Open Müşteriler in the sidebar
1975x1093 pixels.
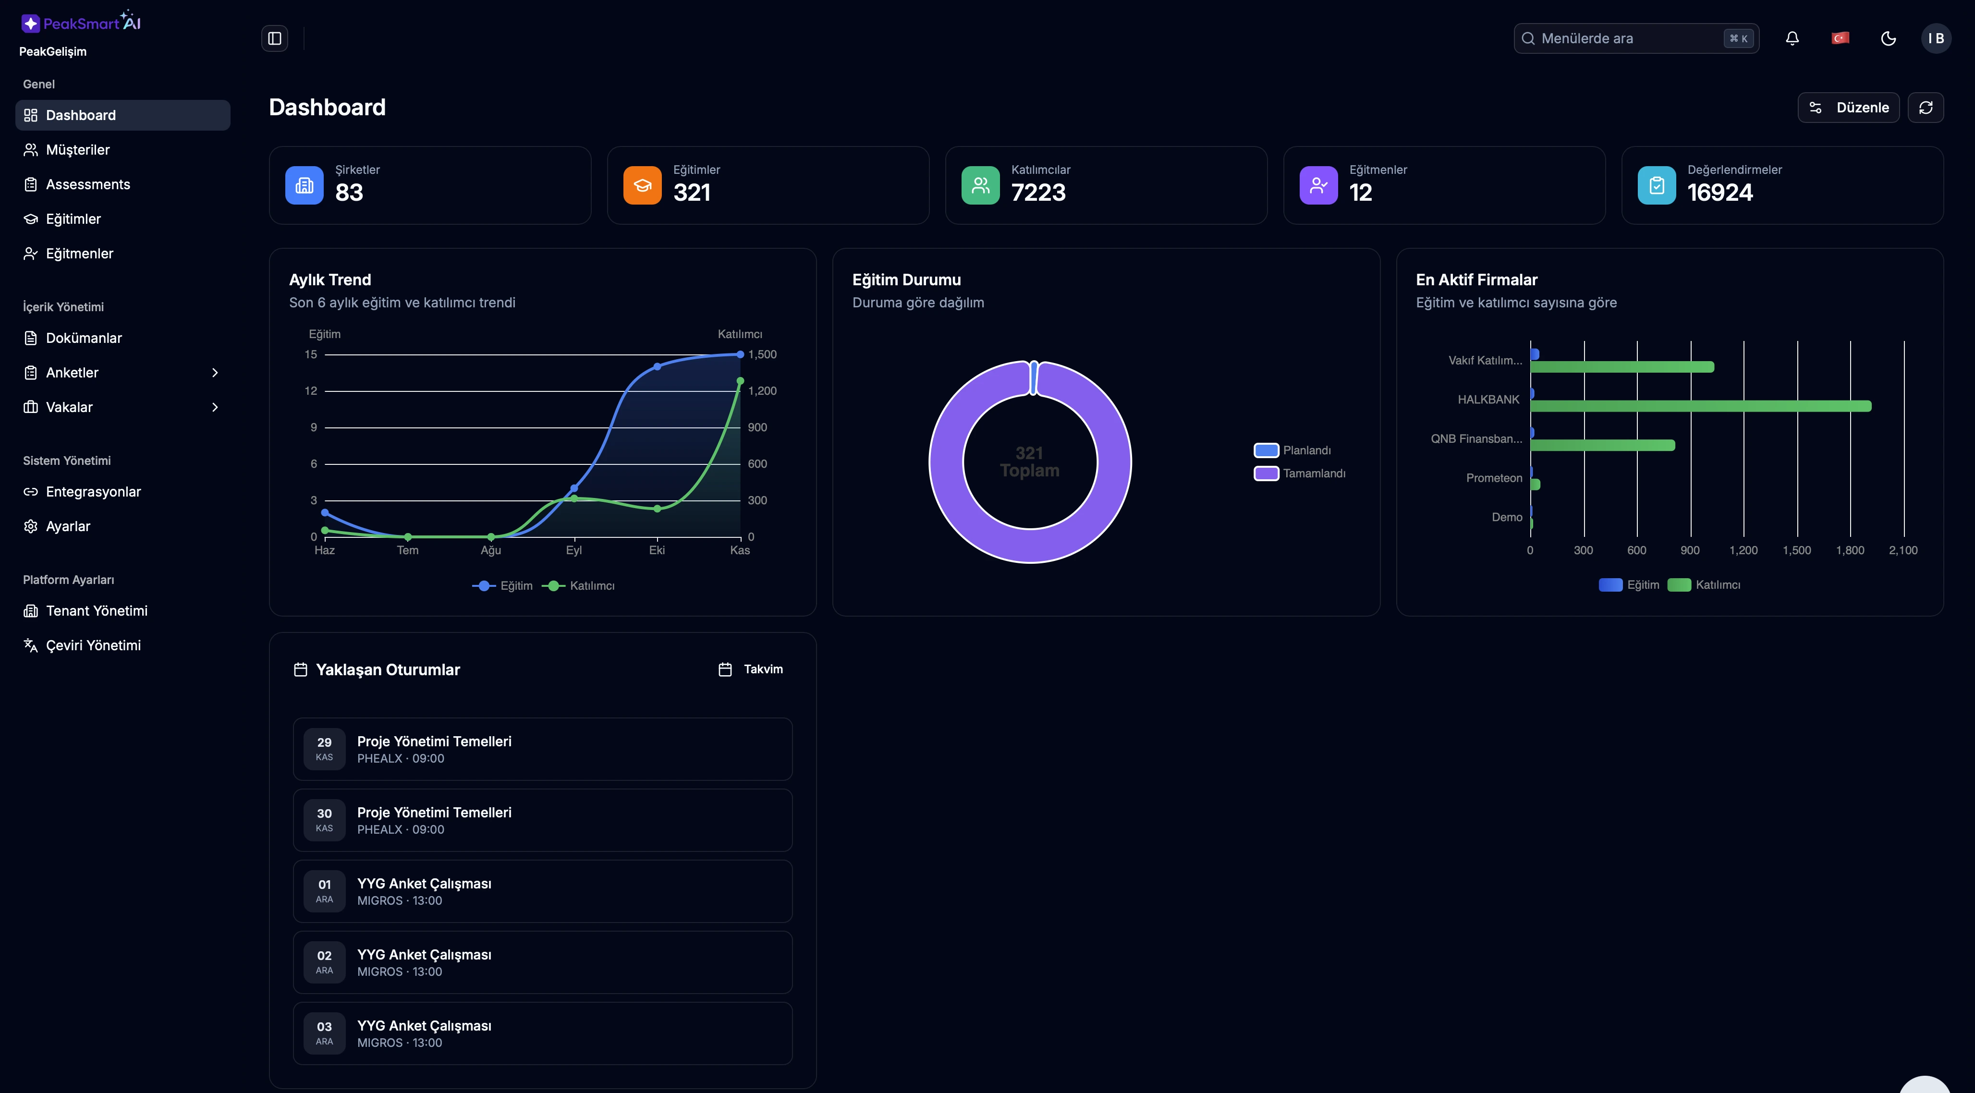[77, 149]
